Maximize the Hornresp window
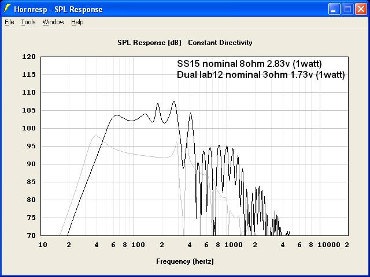The height and width of the screenshot is (277, 370). [347, 9]
